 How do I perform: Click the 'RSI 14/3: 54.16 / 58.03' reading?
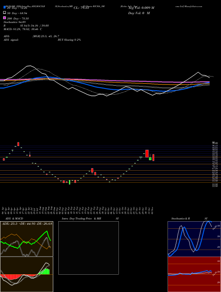tap(26, 26)
